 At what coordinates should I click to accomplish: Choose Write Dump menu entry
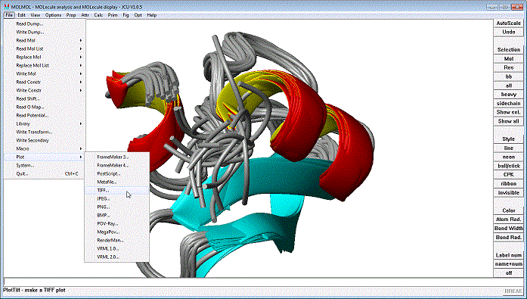(45, 33)
